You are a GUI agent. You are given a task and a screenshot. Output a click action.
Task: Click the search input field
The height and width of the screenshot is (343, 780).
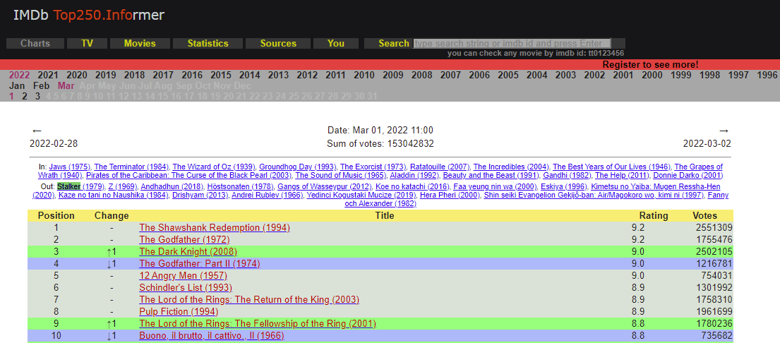(511, 44)
